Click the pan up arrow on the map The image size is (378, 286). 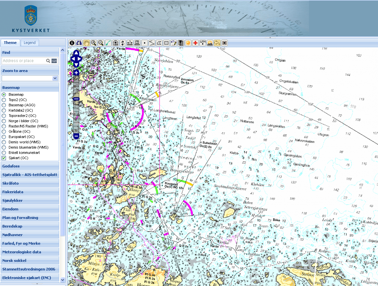[x=76, y=53]
